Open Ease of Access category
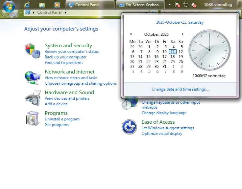The image size is (242, 189). pyautogui.click(x=158, y=122)
